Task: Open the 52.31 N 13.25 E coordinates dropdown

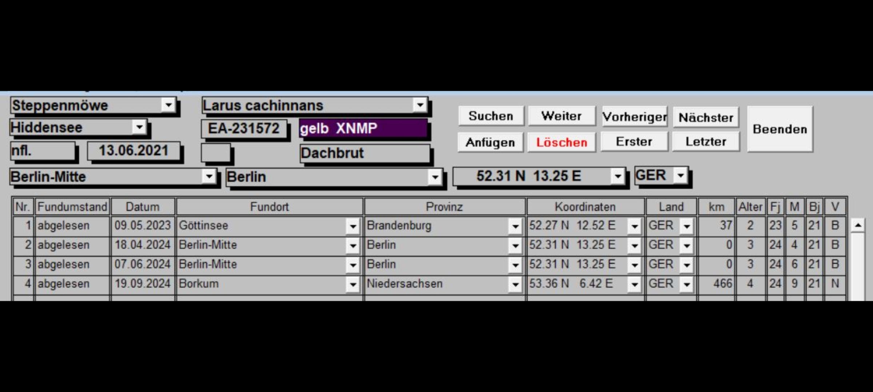Action: pos(617,176)
